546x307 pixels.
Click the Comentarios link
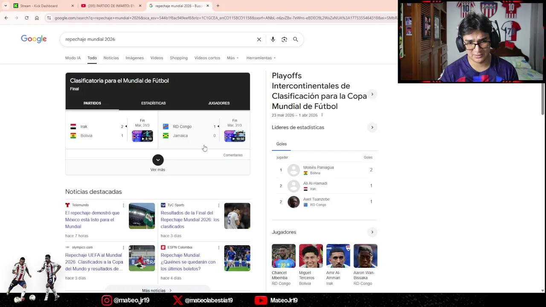[233, 155]
